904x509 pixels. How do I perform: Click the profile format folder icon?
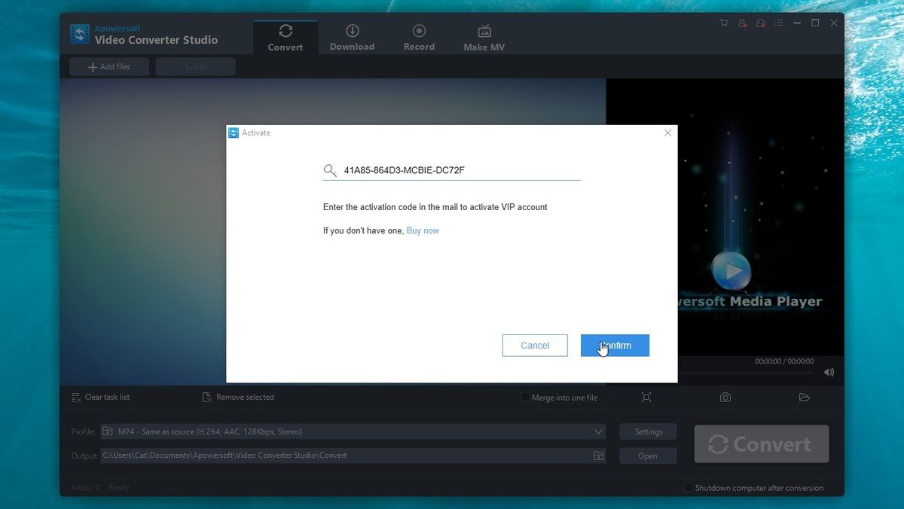(x=108, y=431)
